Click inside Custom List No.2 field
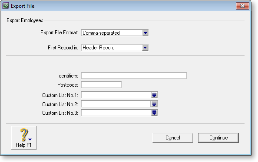The image size is (258, 162). [x=116, y=104]
